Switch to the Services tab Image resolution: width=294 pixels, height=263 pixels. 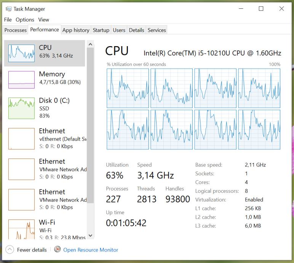click(x=157, y=30)
